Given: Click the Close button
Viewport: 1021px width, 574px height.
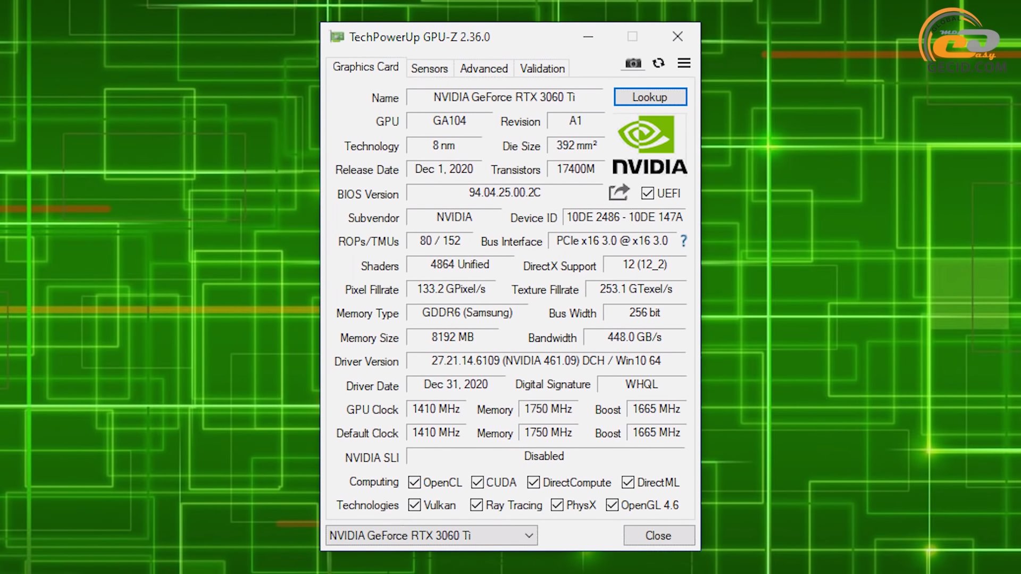Looking at the screenshot, I should pyautogui.click(x=658, y=536).
